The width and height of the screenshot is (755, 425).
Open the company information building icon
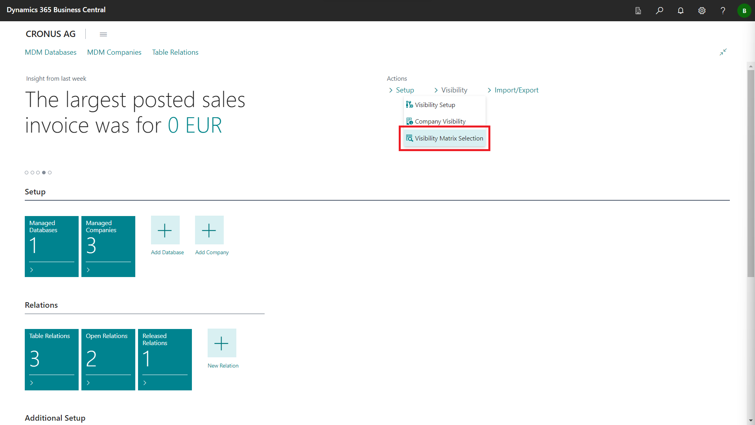pyautogui.click(x=638, y=11)
